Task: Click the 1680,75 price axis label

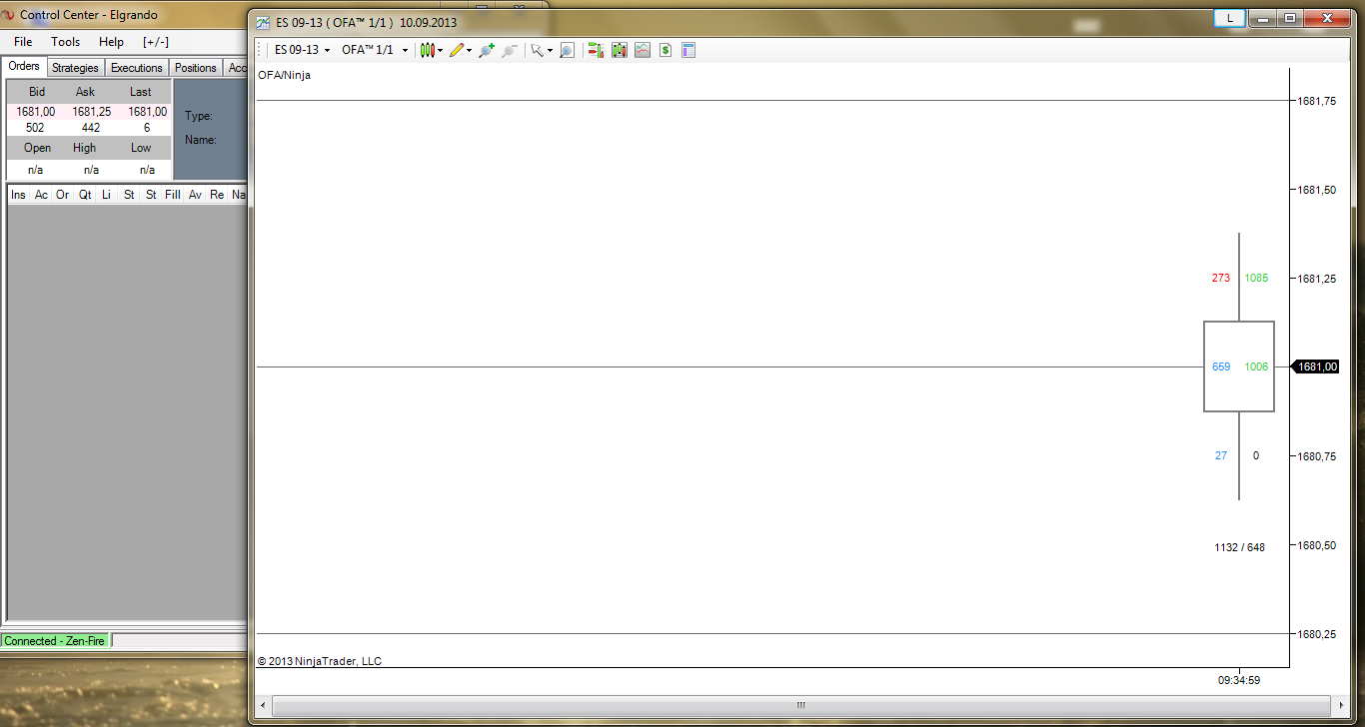Action: point(1317,456)
